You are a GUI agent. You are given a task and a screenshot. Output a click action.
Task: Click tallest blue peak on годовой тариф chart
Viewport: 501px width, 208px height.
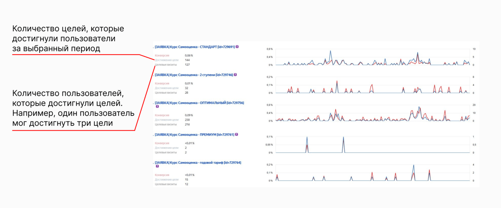tap(414, 165)
